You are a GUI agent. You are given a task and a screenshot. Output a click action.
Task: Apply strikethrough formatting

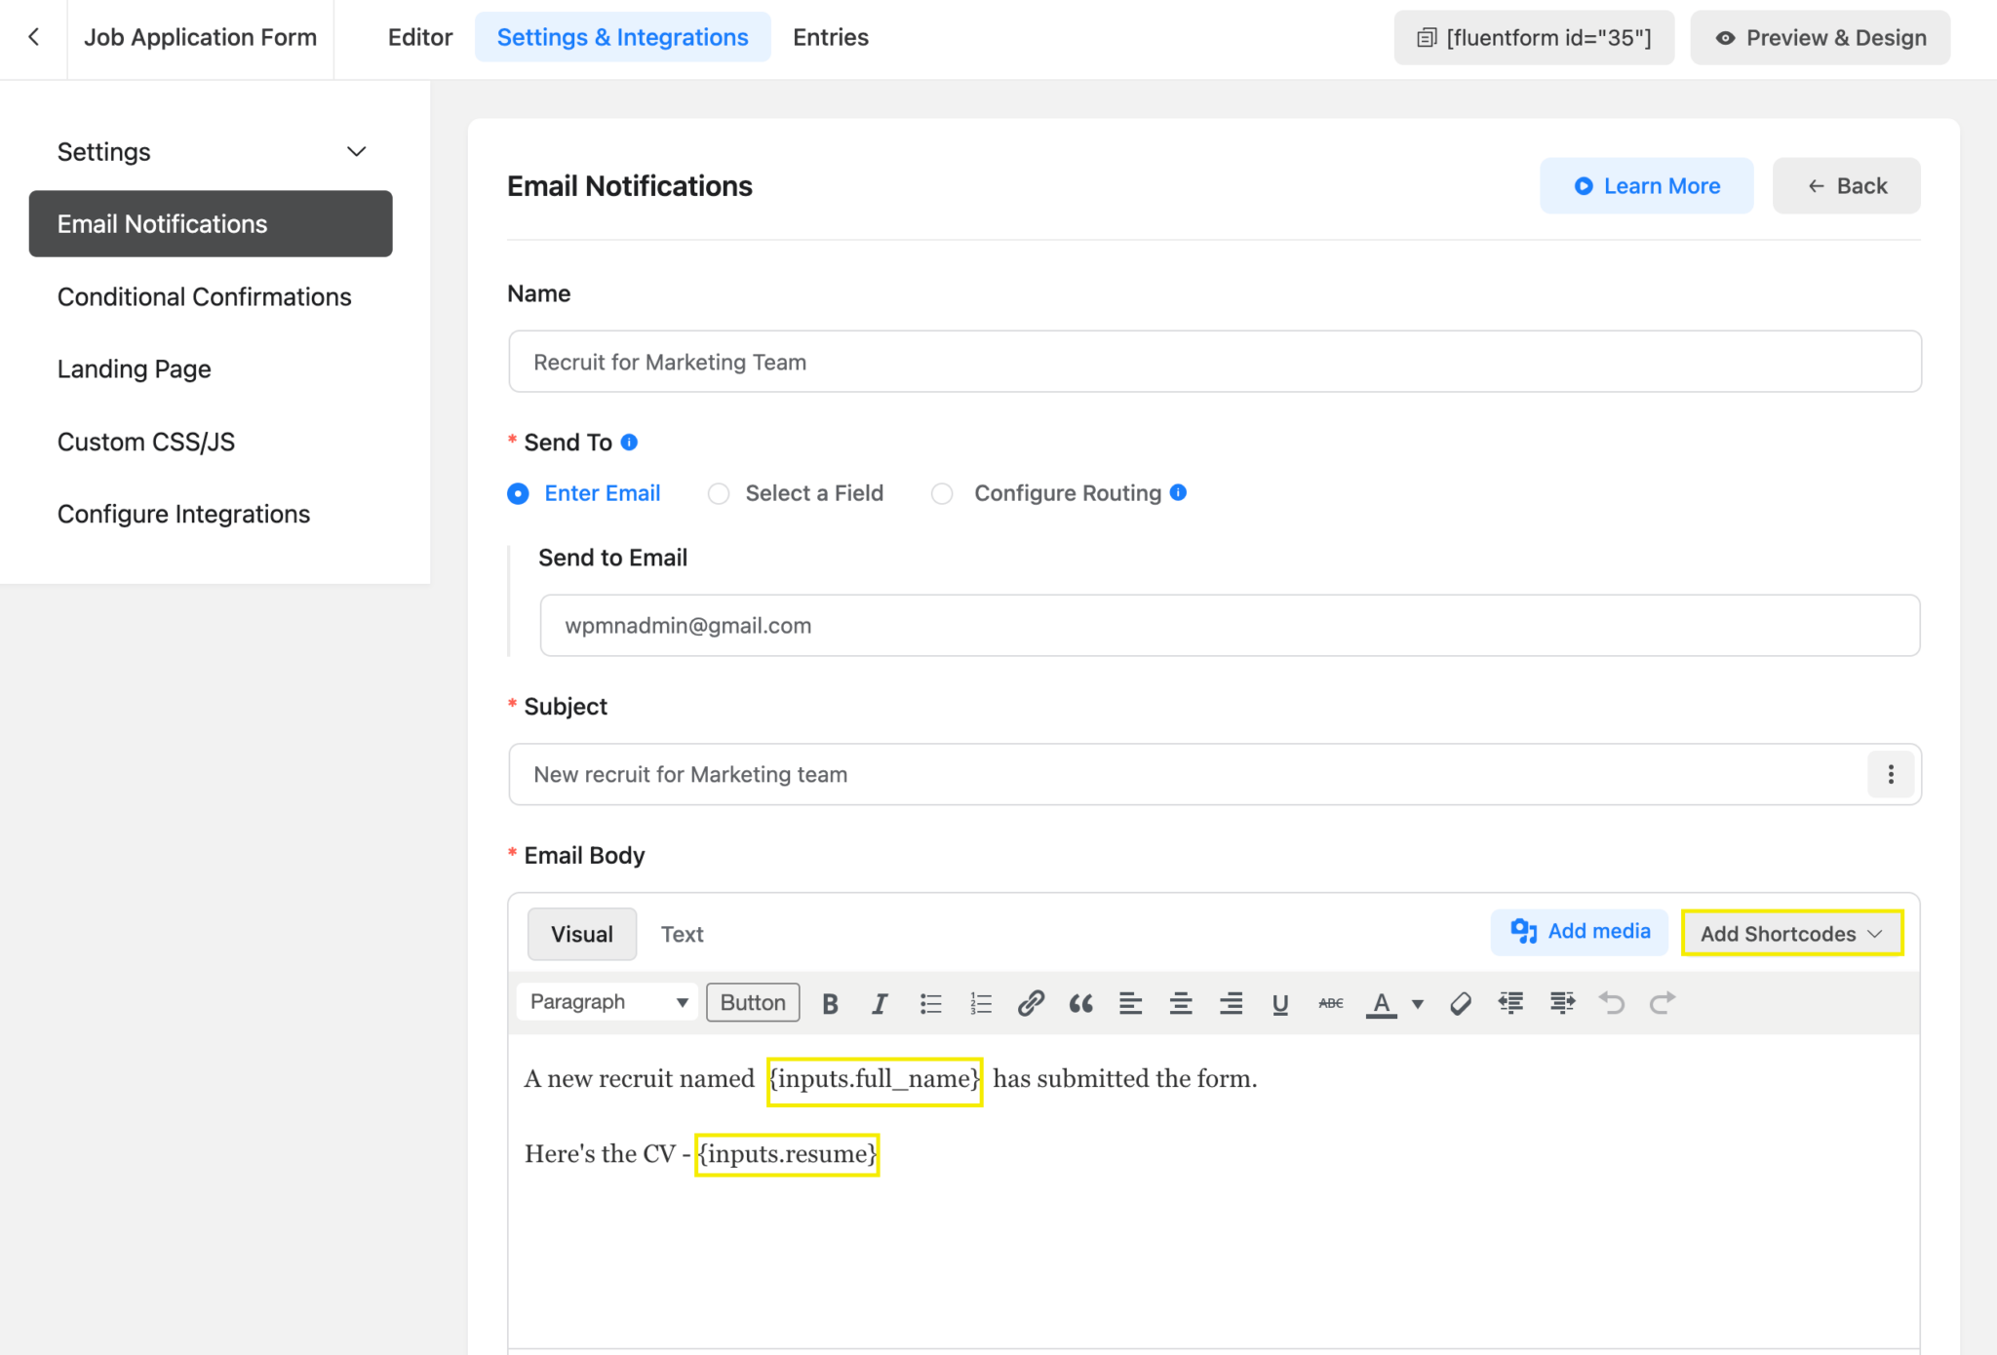(1329, 1002)
